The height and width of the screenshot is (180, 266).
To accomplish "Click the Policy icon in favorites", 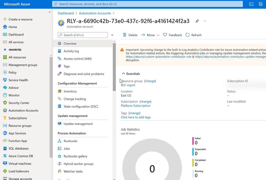I will [5, 72].
